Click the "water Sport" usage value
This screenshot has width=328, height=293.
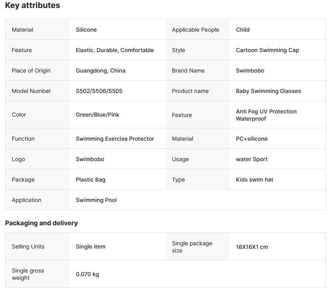pyautogui.click(x=252, y=159)
